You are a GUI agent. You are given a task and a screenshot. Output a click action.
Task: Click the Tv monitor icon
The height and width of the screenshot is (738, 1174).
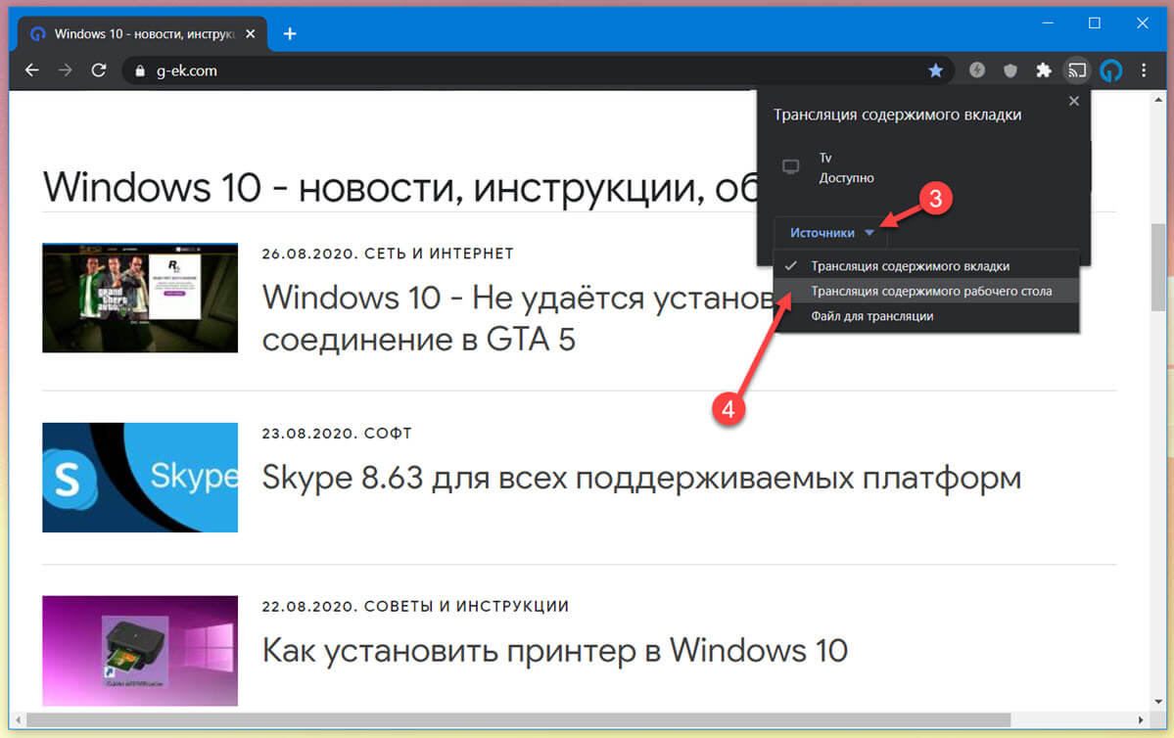tap(790, 166)
